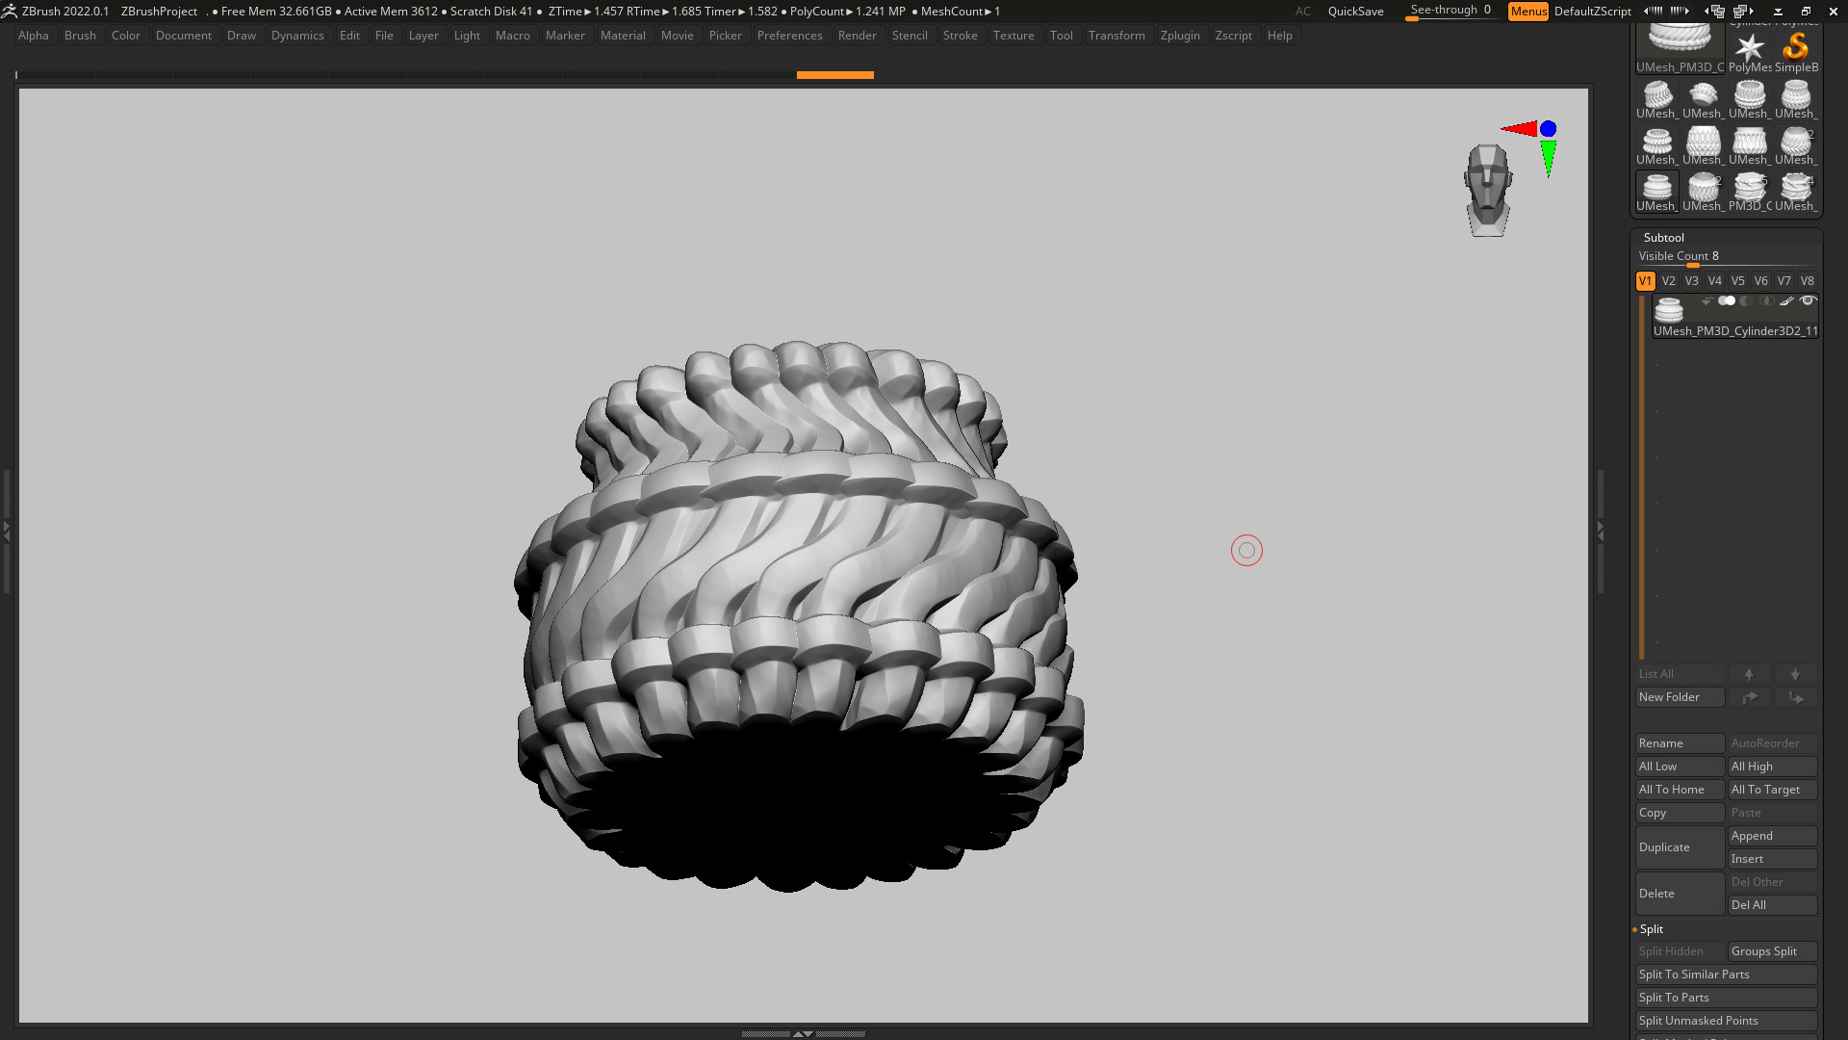Image resolution: width=1848 pixels, height=1040 pixels.
Task: Click blue Z-axis dot on orientation gizmo
Action: 1548,128
